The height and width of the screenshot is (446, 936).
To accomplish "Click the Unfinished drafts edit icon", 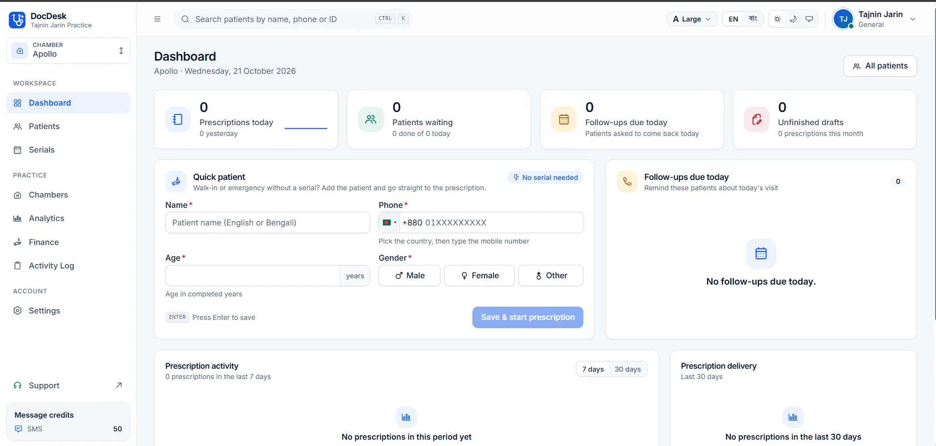I will pyautogui.click(x=757, y=119).
